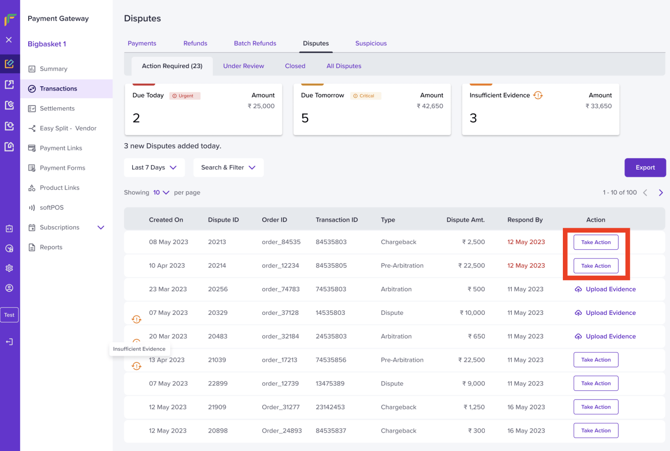Click the Test mode toggle badge
670x451 pixels.
pos(9,315)
